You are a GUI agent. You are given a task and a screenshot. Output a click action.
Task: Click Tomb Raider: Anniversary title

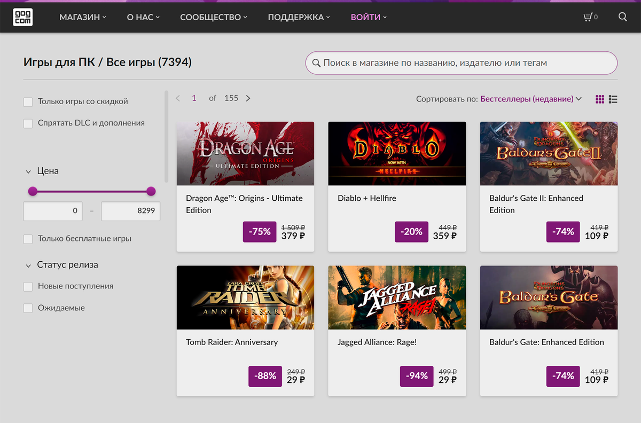[x=232, y=342]
